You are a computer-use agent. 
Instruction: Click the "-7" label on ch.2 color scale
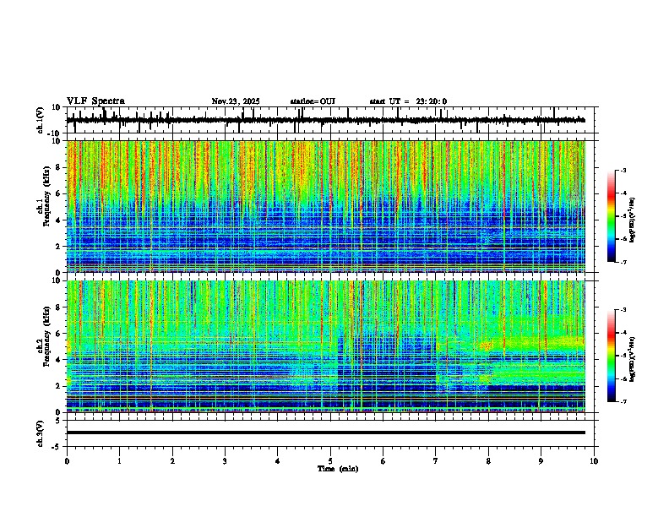(x=623, y=401)
